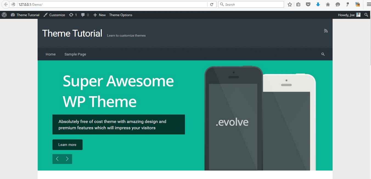Click the admin bar search magnifier
Image resolution: width=371 pixels, height=179 pixels.
pyautogui.click(x=366, y=15)
